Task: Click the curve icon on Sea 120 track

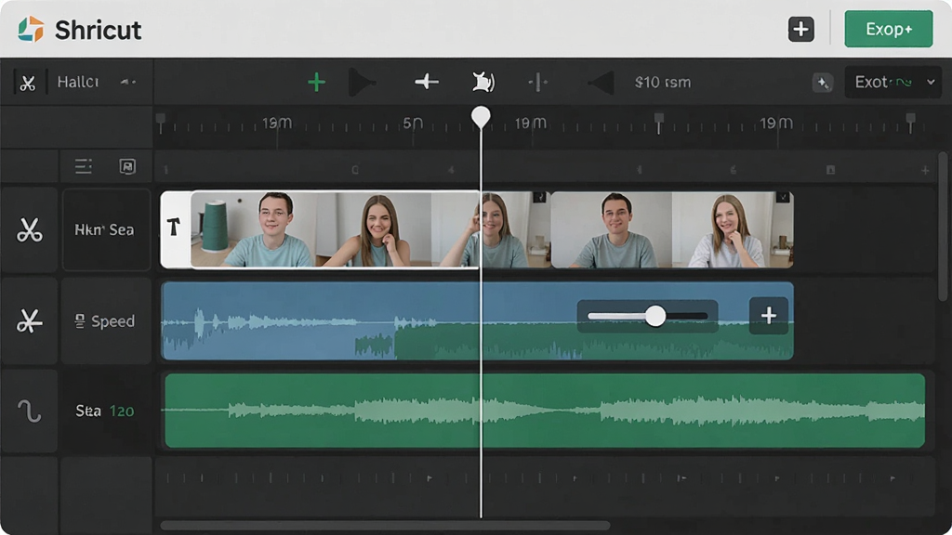Action: coord(29,411)
